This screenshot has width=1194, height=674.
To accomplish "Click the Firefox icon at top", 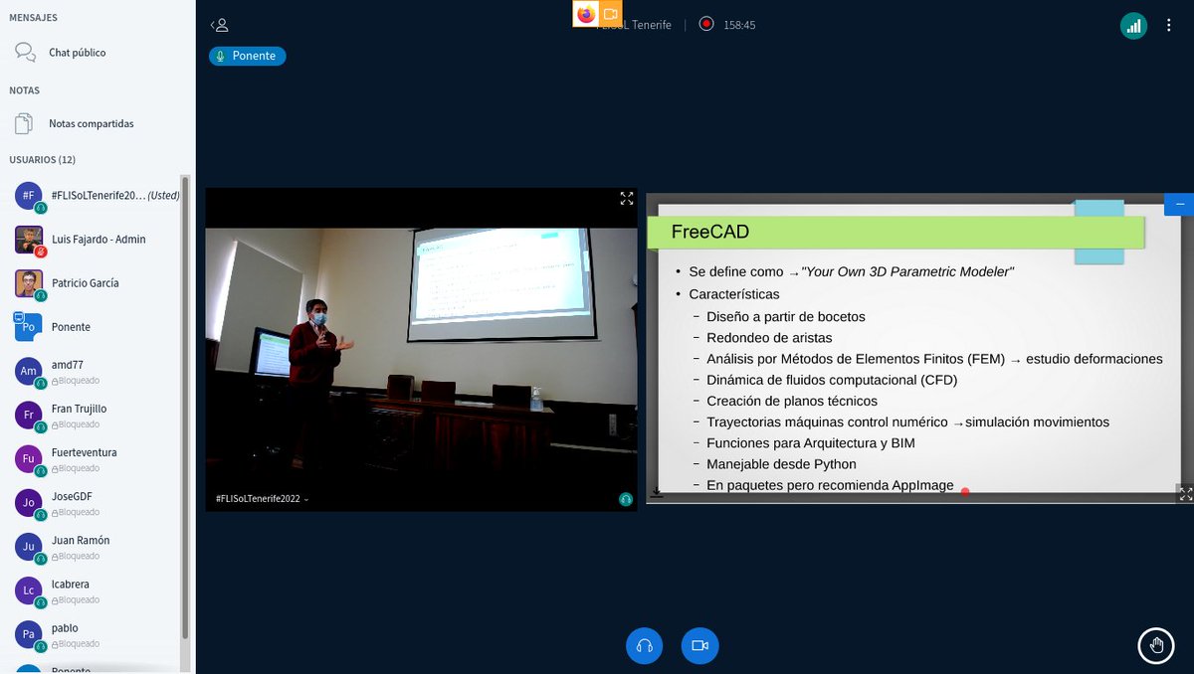I will click(x=585, y=14).
